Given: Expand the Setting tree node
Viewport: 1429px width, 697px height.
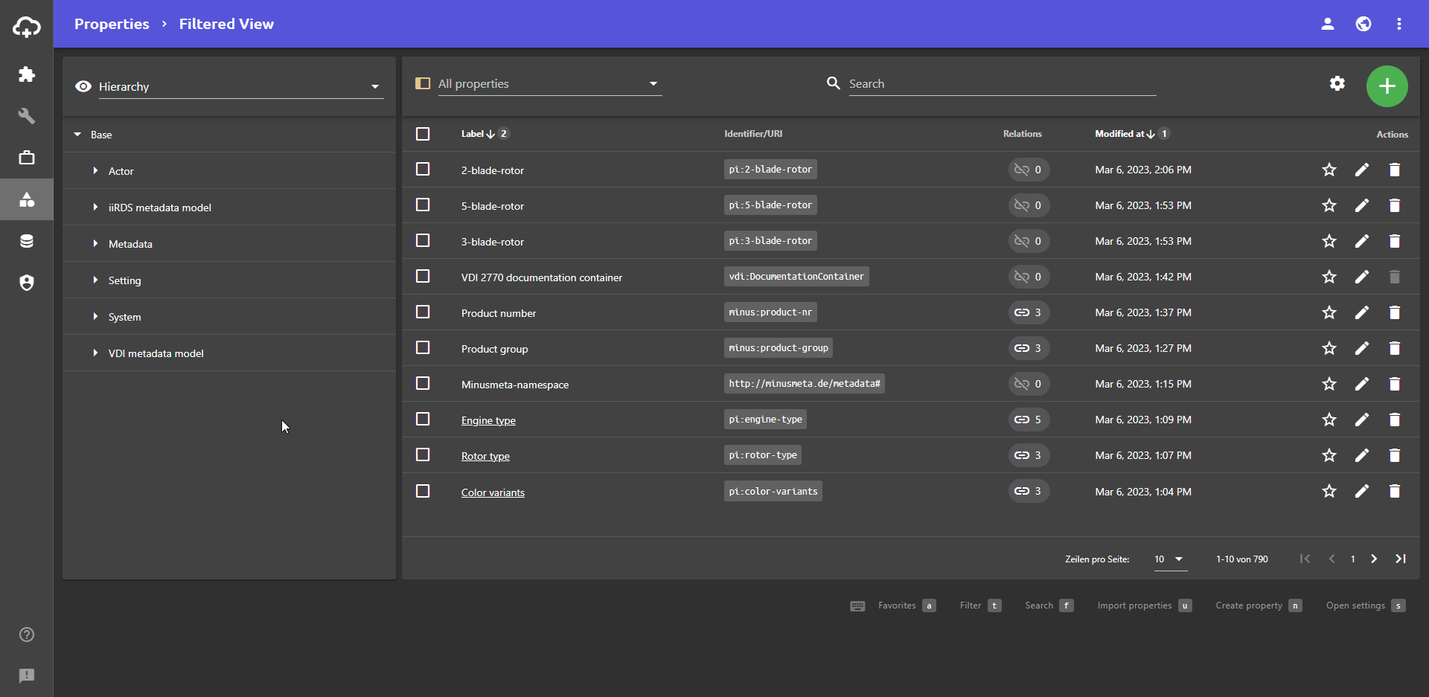Looking at the screenshot, I should [95, 280].
